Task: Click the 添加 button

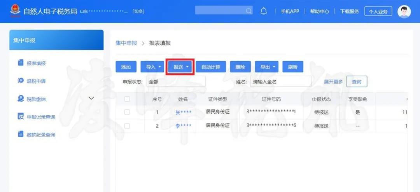Action: click(x=126, y=67)
